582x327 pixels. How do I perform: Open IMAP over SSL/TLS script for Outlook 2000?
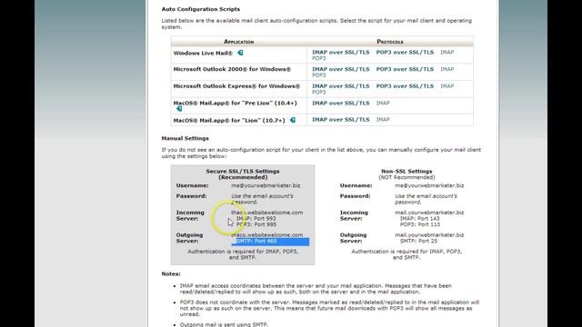(x=340, y=69)
